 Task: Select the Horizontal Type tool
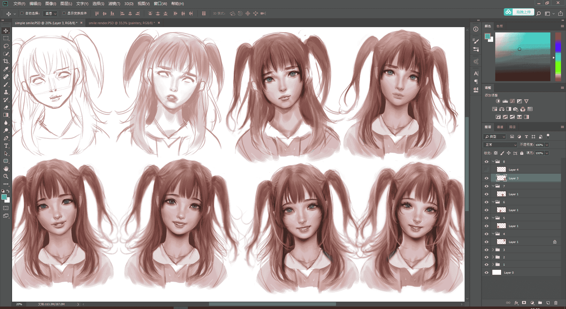coord(6,146)
